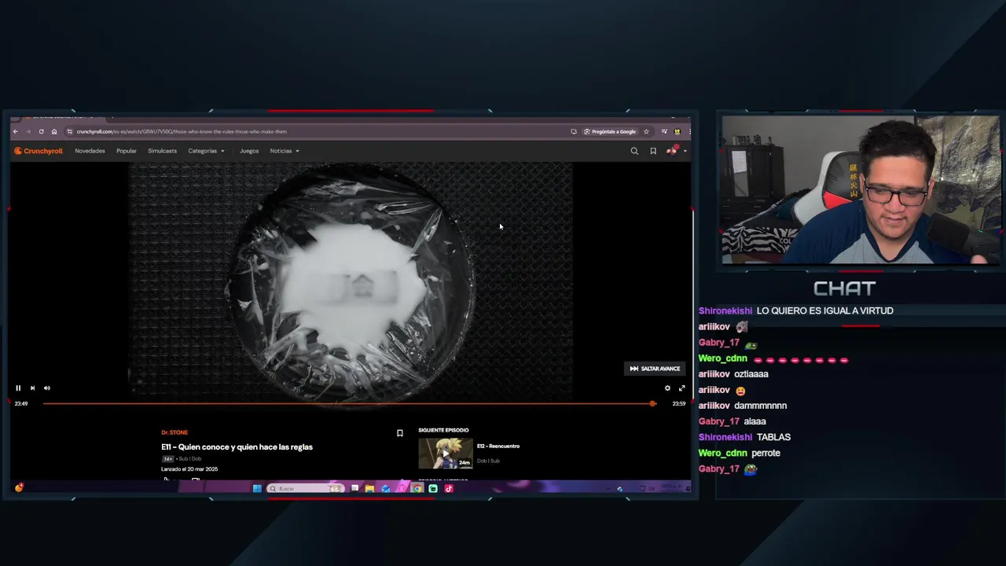
Task: Click the browser home button
Action: pyautogui.click(x=53, y=131)
